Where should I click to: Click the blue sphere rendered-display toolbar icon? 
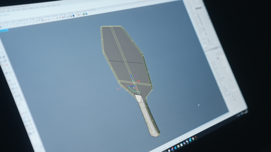click(x=73, y=15)
